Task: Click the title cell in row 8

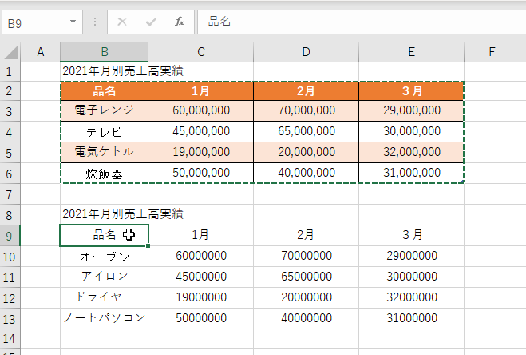Action: [x=105, y=214]
